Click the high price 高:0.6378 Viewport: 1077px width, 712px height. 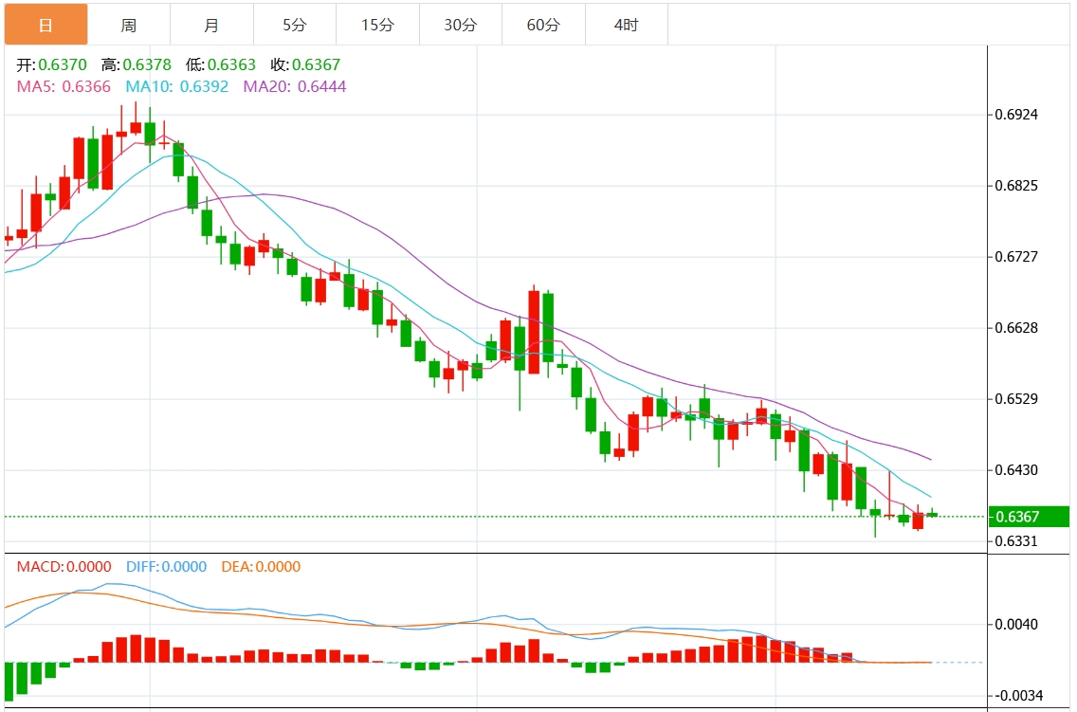pos(136,64)
